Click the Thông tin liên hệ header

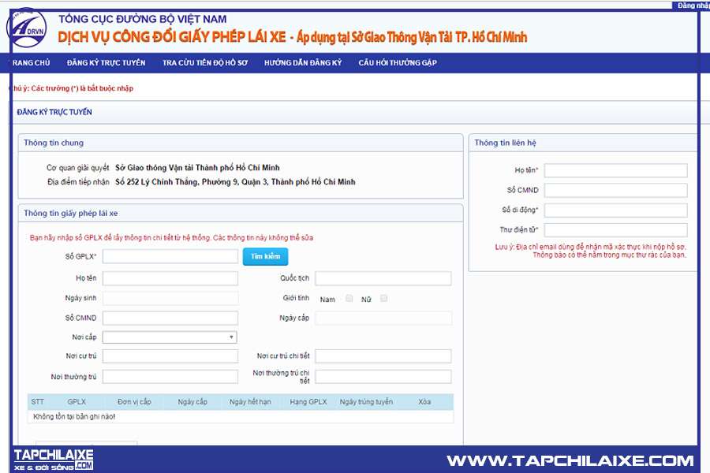coord(584,143)
